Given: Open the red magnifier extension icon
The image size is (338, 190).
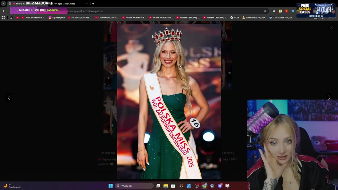Looking at the screenshot, I should (287, 11).
